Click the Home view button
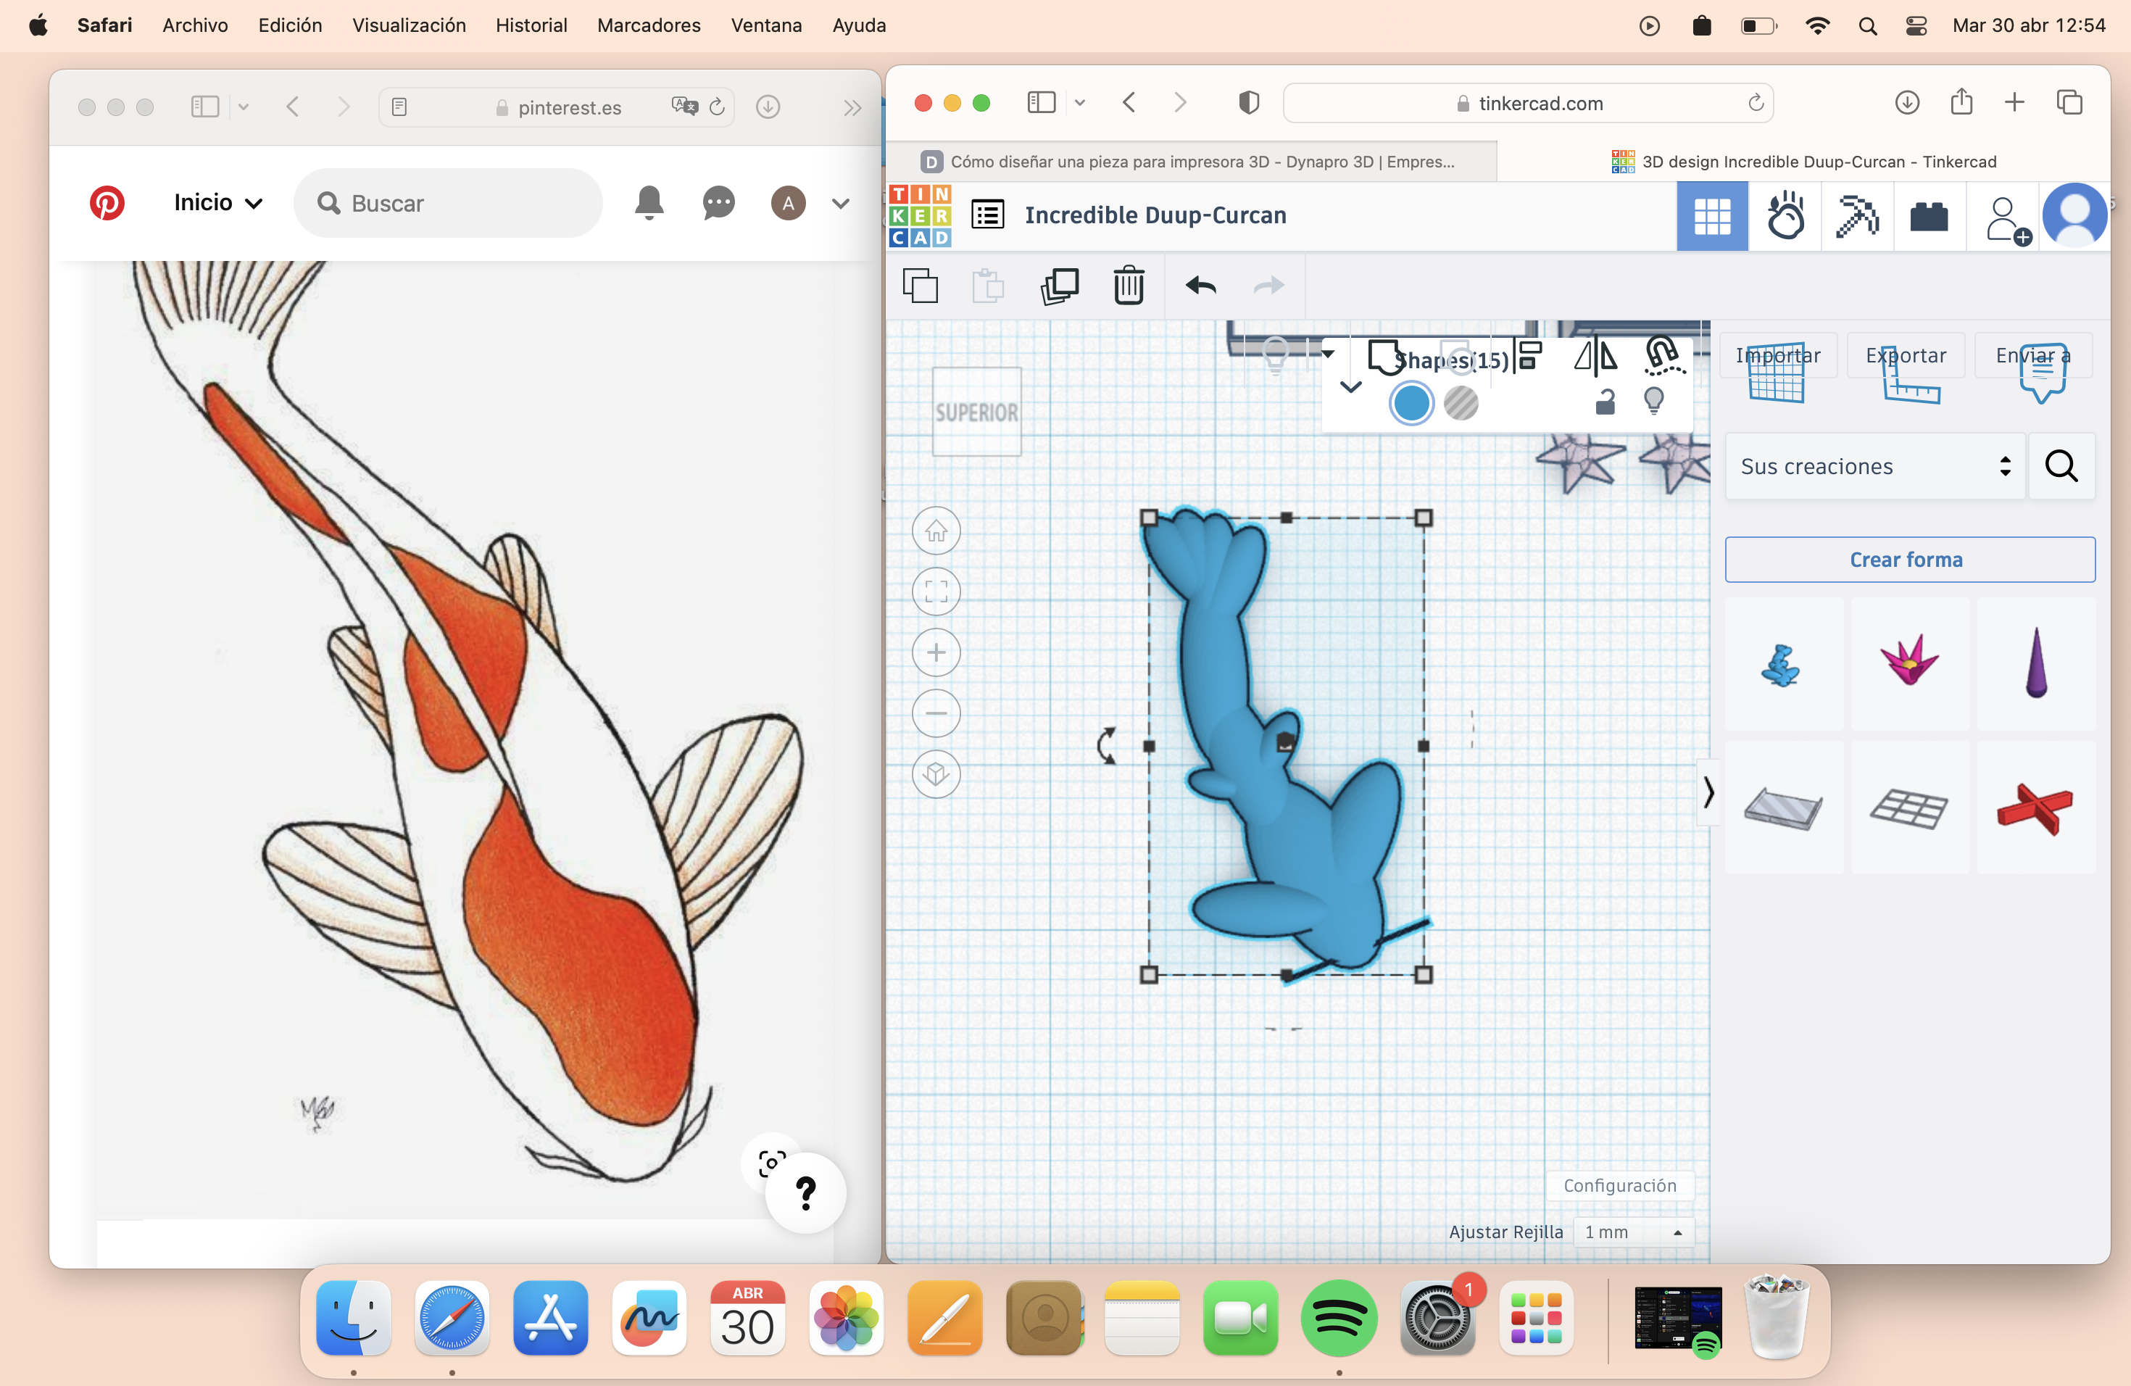 [x=936, y=531]
